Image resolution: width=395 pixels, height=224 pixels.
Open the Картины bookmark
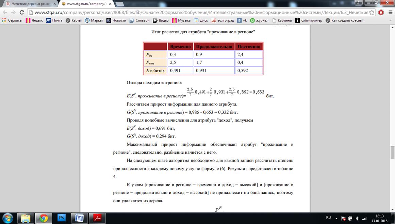282,20
